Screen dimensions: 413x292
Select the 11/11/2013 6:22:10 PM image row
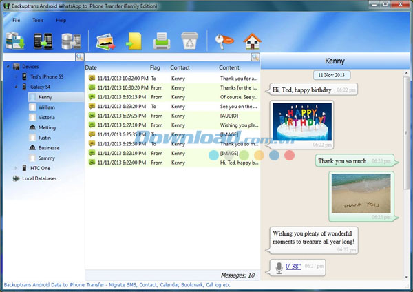[x=173, y=153]
